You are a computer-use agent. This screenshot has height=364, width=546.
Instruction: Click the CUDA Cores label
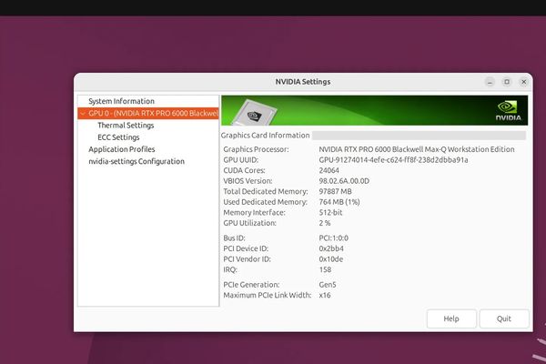pyautogui.click(x=244, y=170)
